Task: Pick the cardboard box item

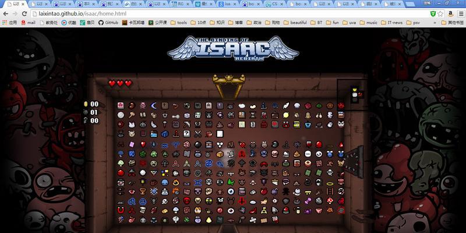Action: click(220, 154)
